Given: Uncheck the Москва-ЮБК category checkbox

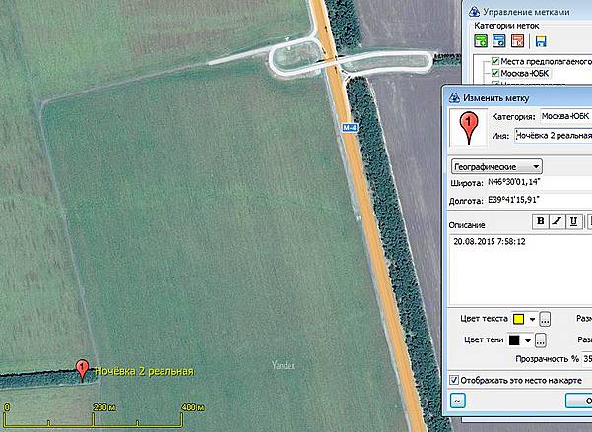Looking at the screenshot, I should (494, 74).
